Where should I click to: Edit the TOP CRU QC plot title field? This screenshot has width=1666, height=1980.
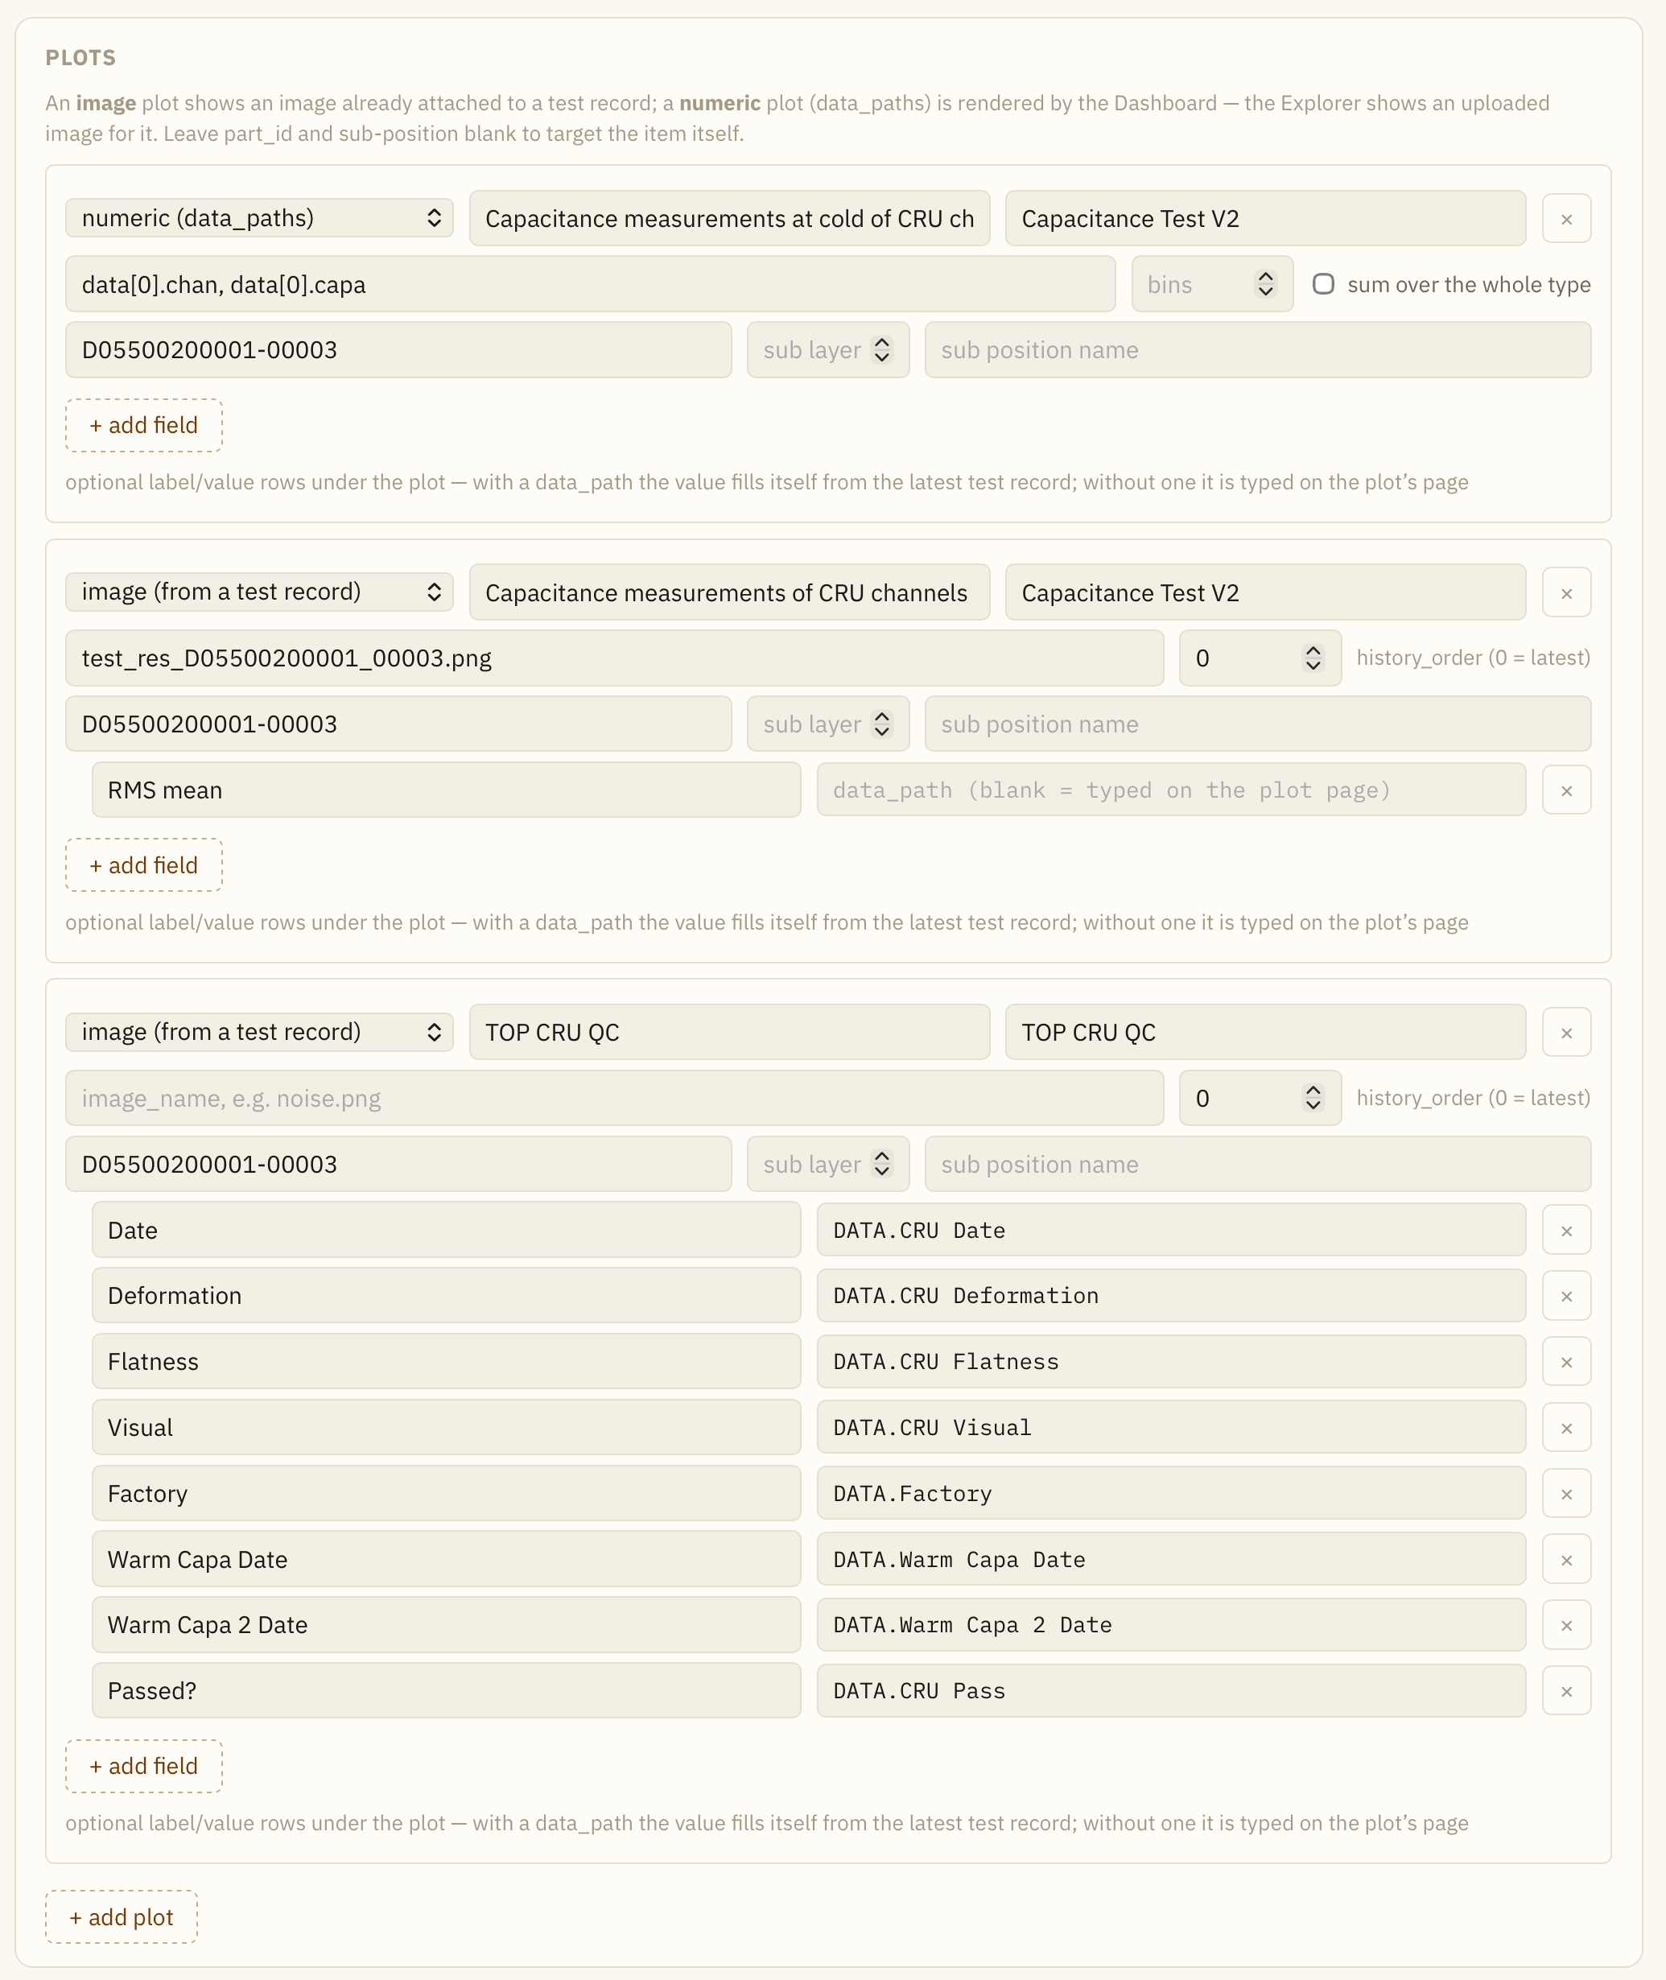[x=729, y=1032]
